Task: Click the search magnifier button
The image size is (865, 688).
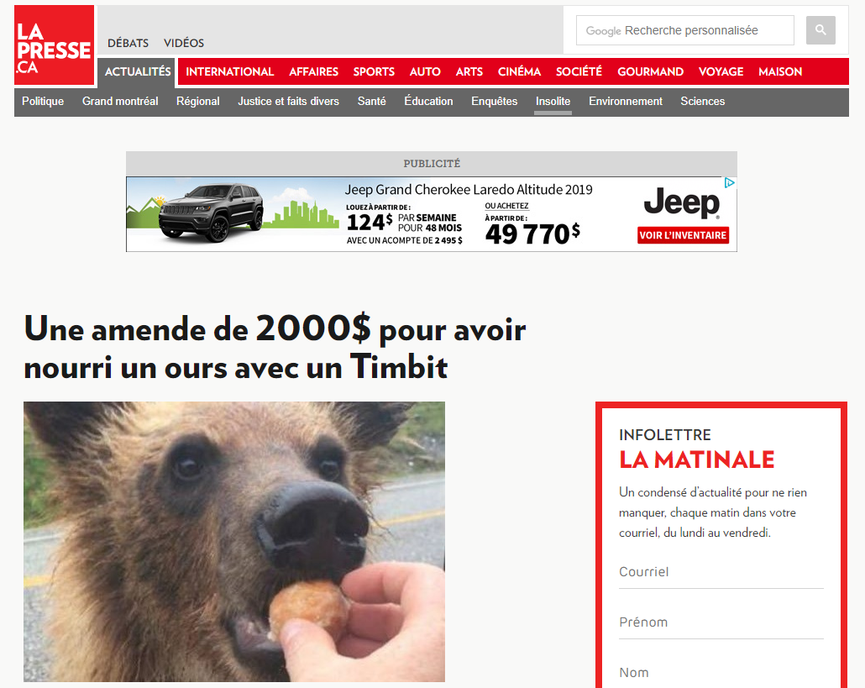Action: click(x=820, y=29)
